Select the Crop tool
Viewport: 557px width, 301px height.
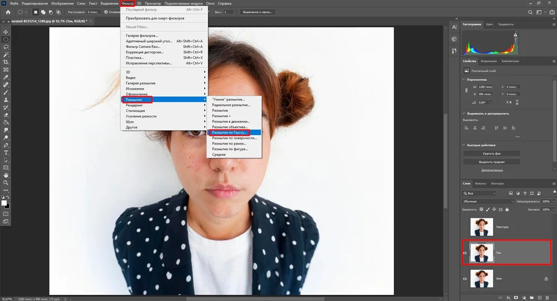click(x=6, y=62)
